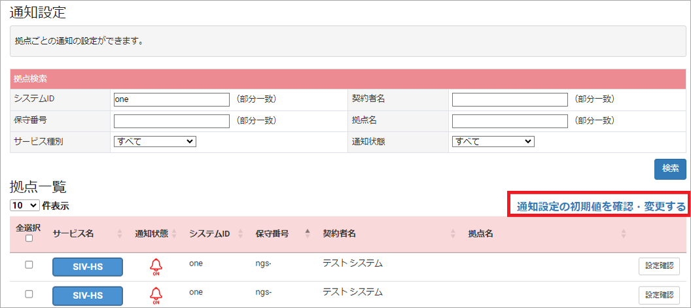Sort by システムID using its sort arrows

[x=241, y=234]
